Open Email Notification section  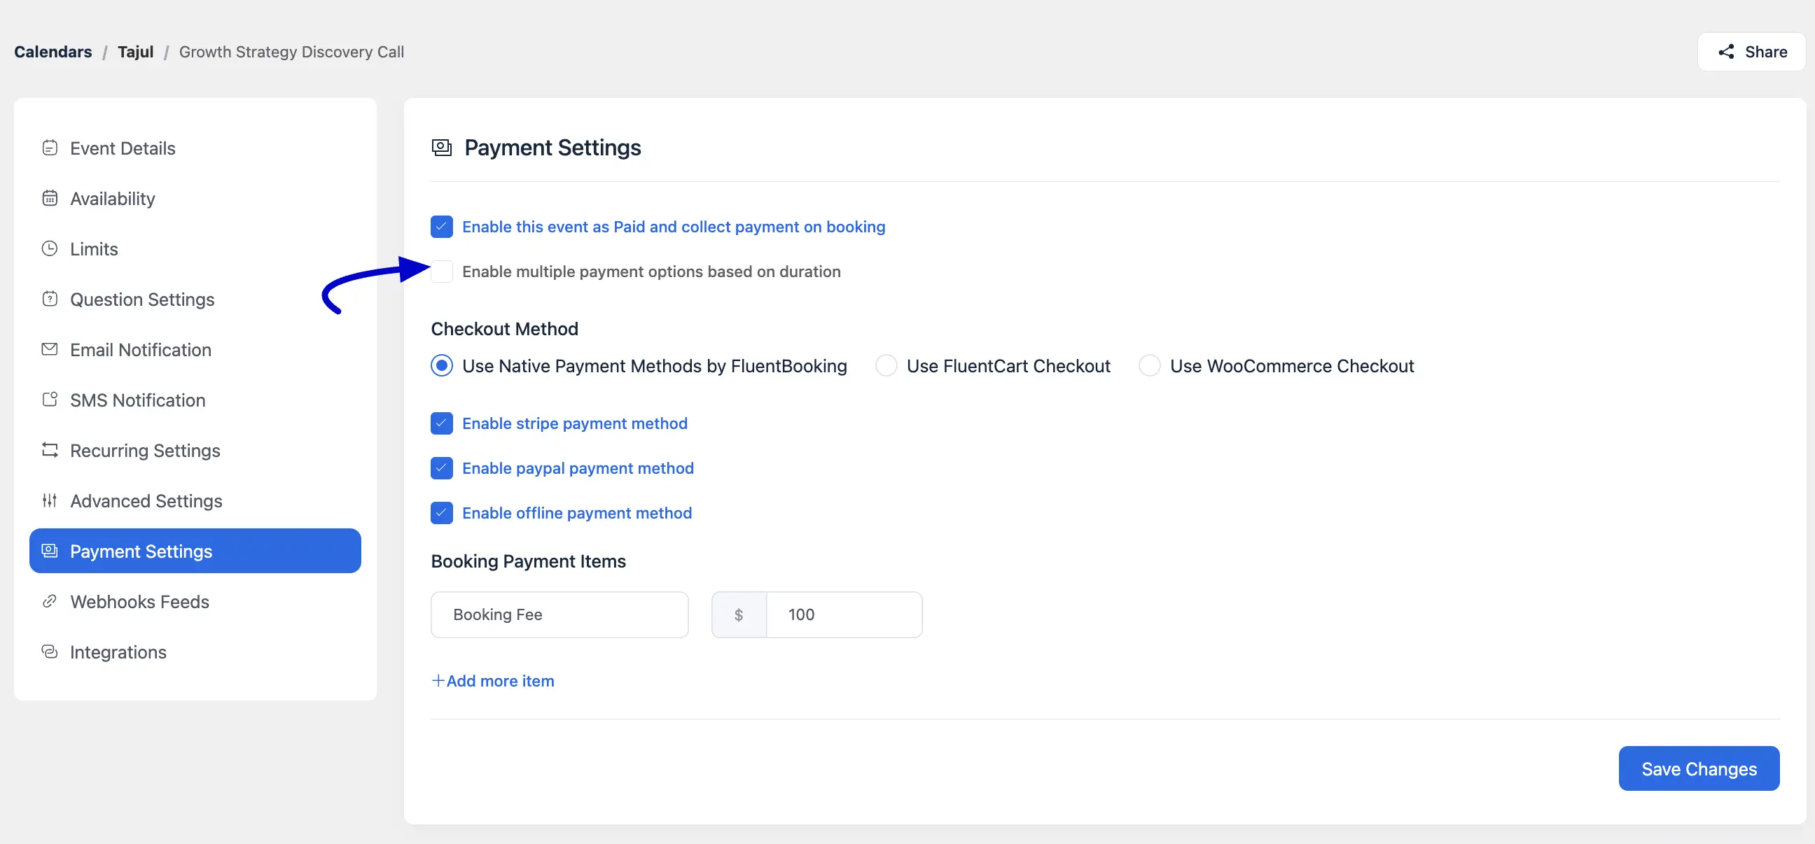click(195, 349)
